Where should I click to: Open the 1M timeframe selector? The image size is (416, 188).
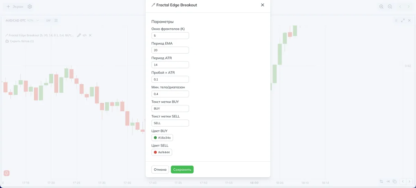48,20
